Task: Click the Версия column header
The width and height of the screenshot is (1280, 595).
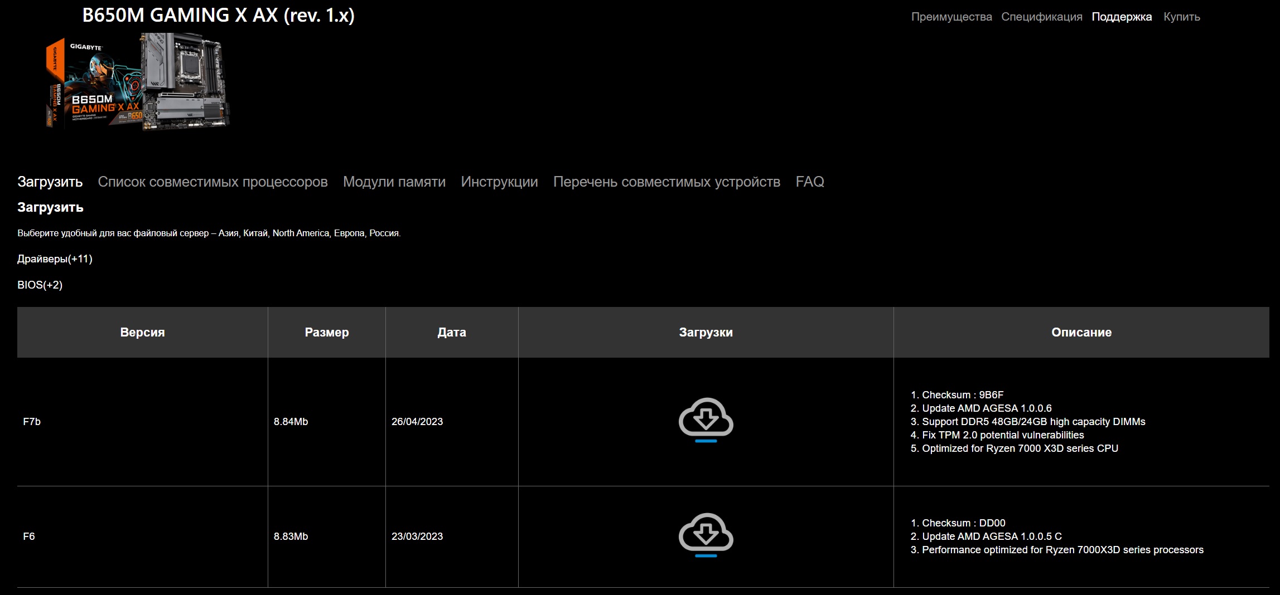Action: coord(143,332)
